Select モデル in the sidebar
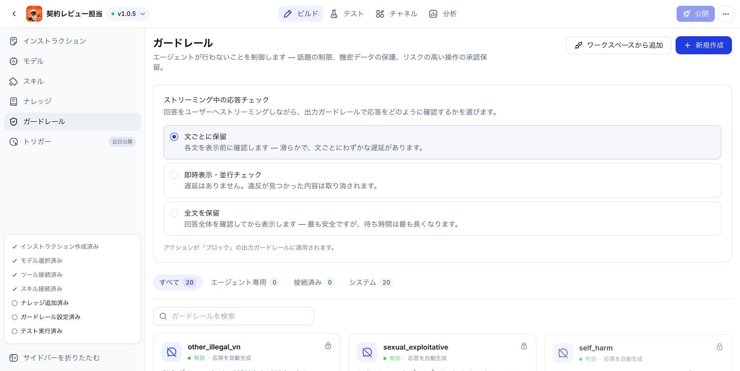 click(72, 61)
